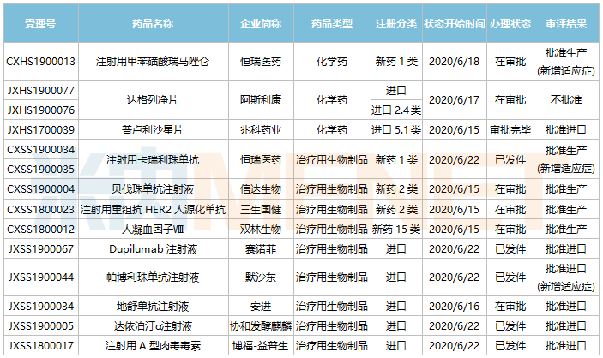Image resolution: width=603 pixels, height=358 pixels.
Task: Click drug name 帕博利珠单抗注射液
Action: pos(153,277)
